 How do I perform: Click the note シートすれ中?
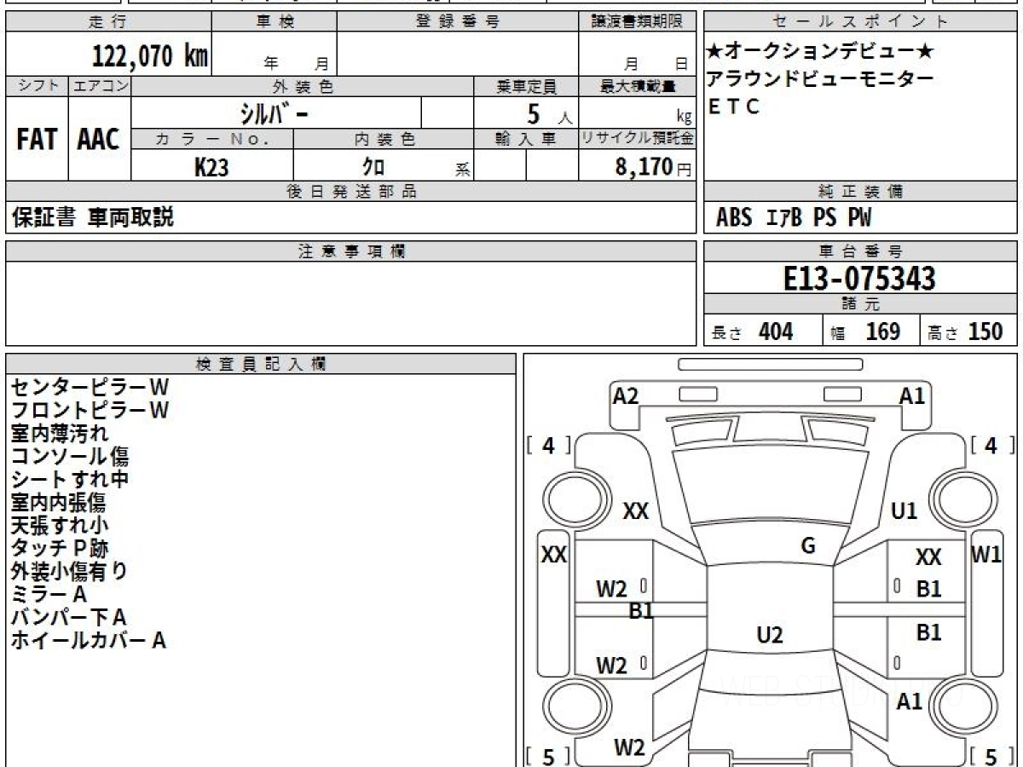(x=70, y=480)
